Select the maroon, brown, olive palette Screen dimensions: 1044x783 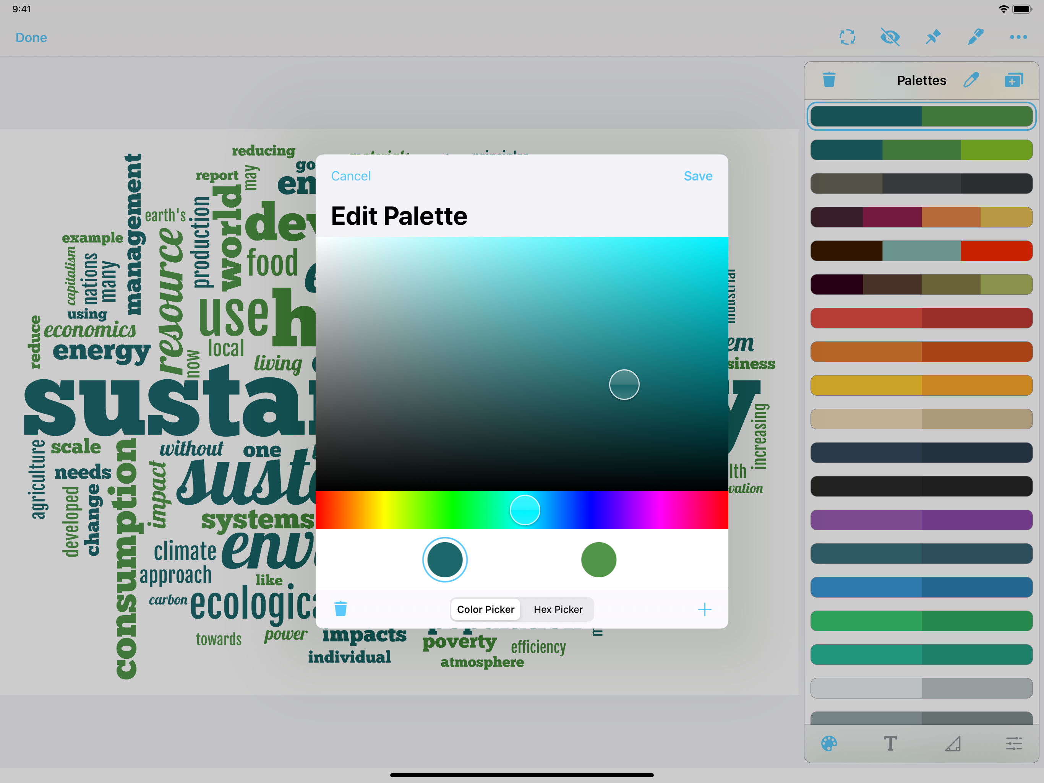coord(921,284)
